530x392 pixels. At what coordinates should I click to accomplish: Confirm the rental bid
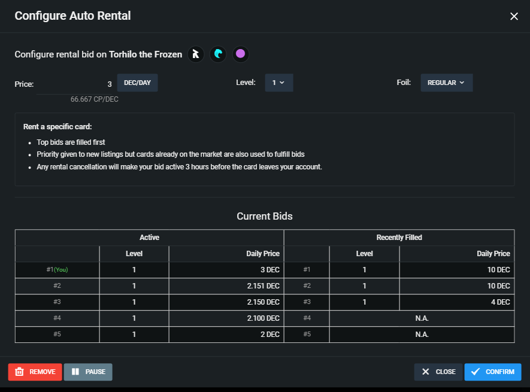pos(493,372)
